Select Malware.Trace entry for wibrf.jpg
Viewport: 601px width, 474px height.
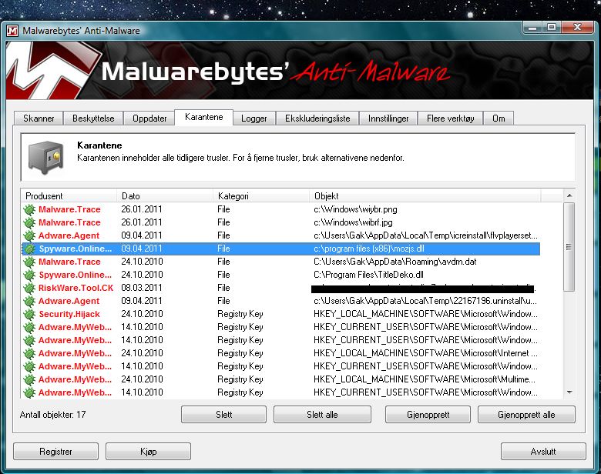[x=69, y=222]
